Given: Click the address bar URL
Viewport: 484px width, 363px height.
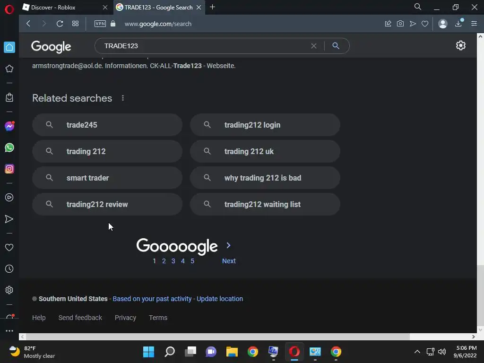Looking at the screenshot, I should click(x=158, y=24).
